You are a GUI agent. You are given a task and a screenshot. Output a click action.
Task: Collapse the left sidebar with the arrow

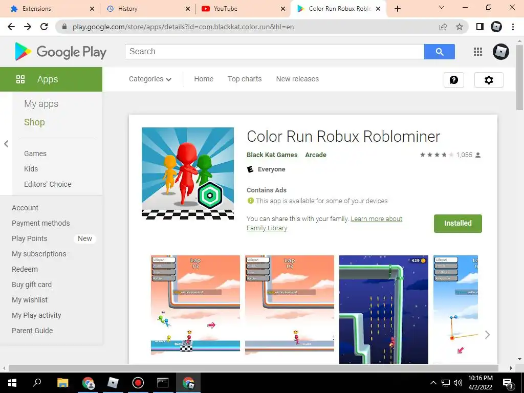pyautogui.click(x=6, y=144)
